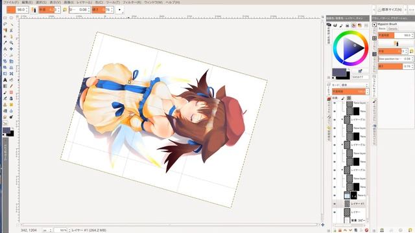Viewport: 415px width, 233px height.
Task: Select the Zoom magnifier tool
Action: (x=12, y=43)
